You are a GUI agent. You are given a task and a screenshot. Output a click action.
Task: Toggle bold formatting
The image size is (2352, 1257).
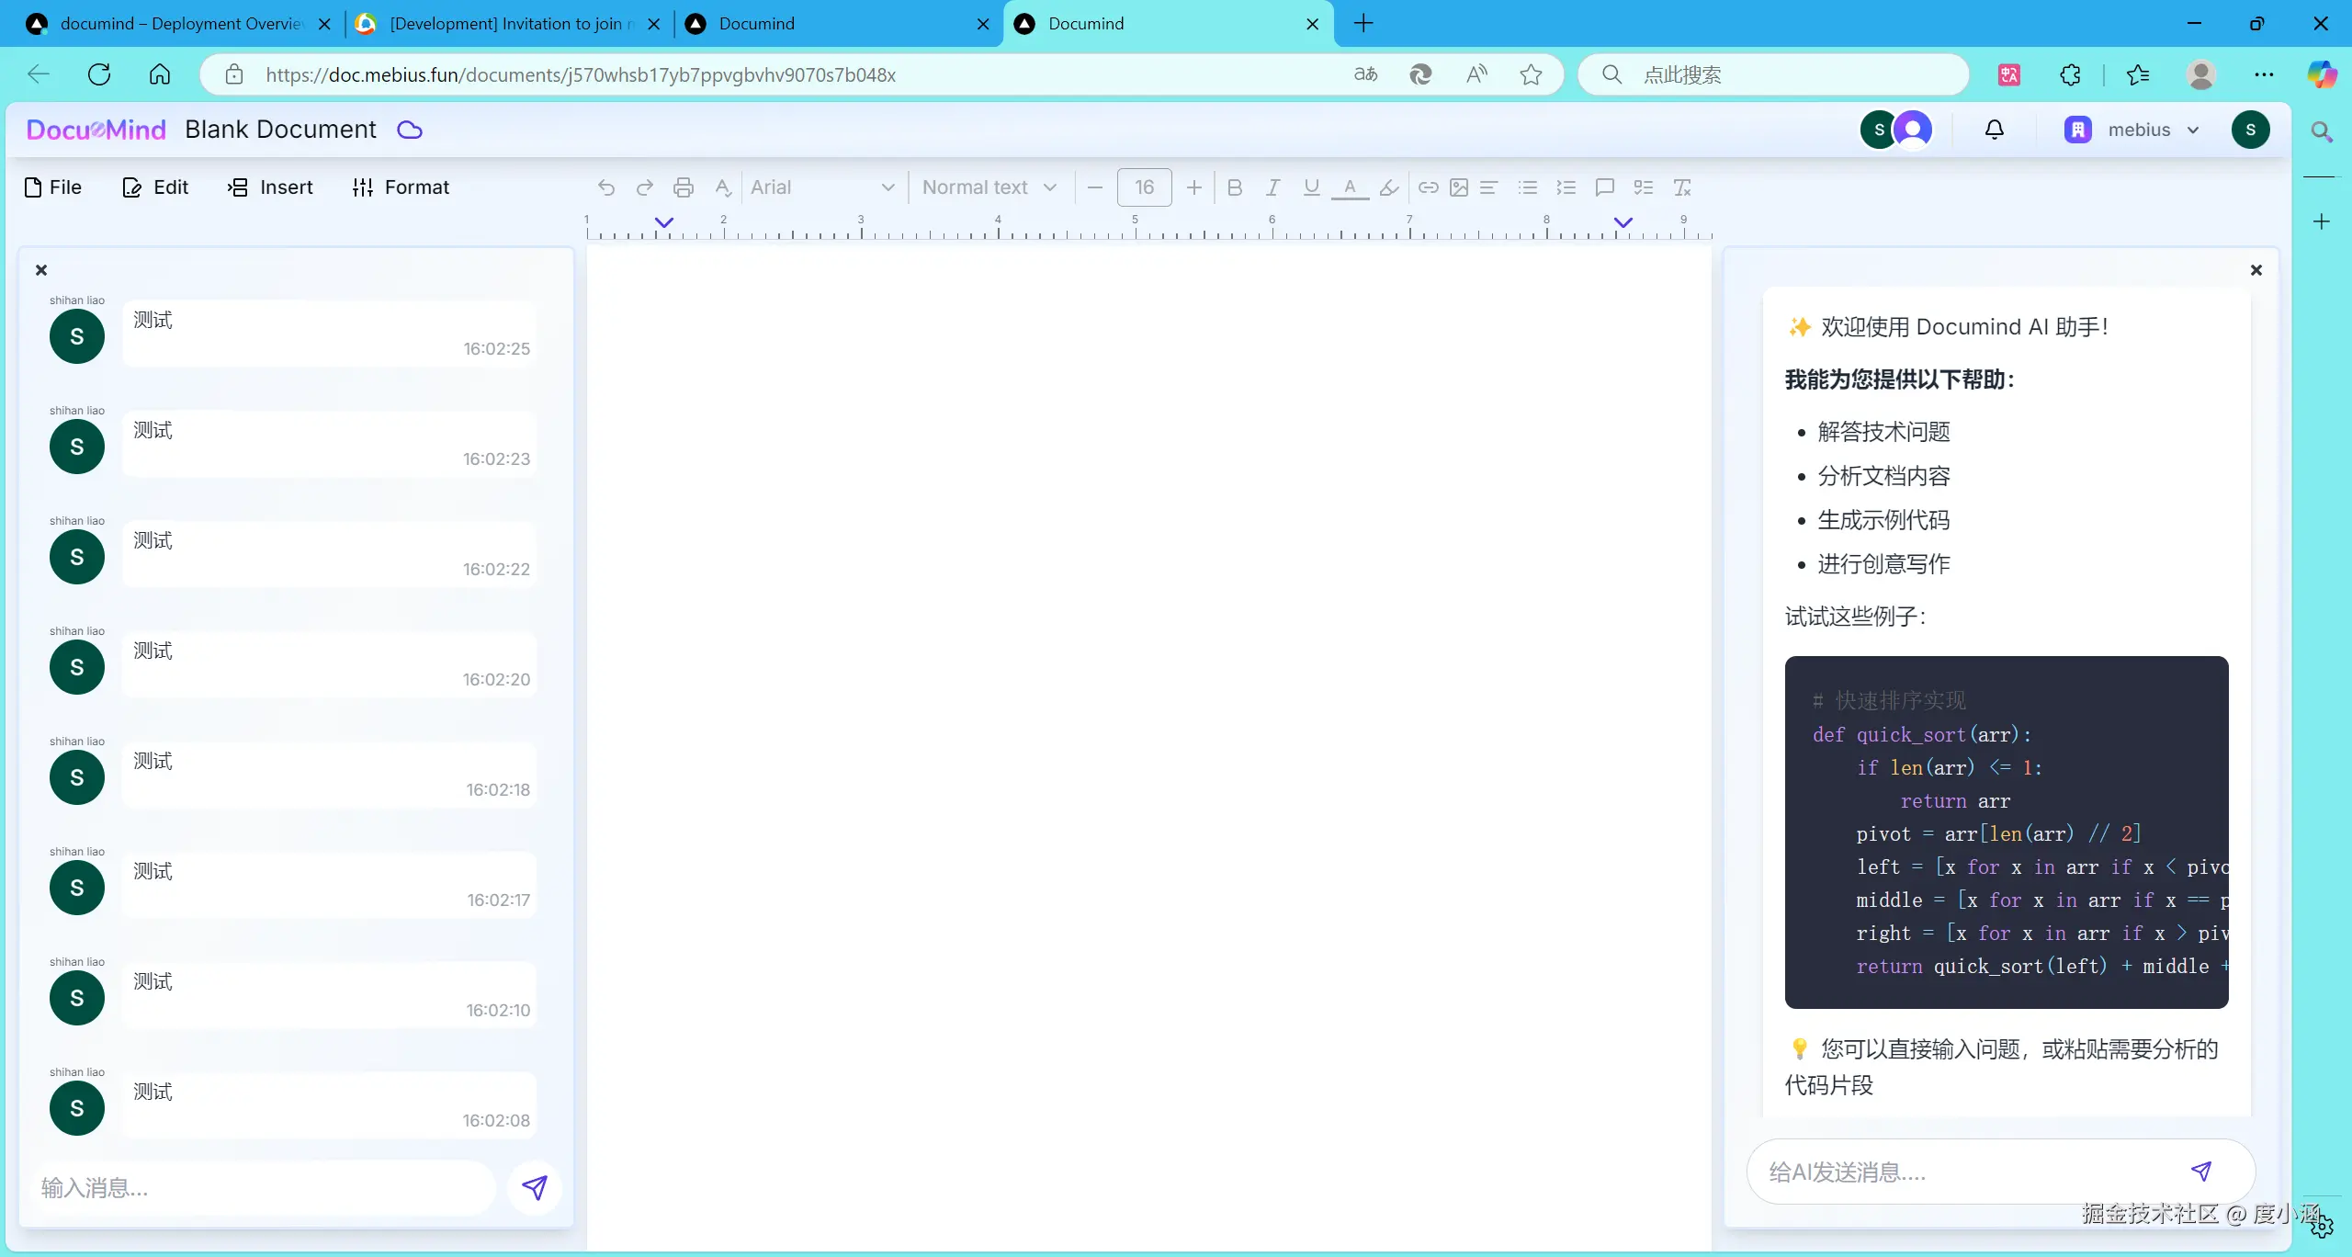point(1235,187)
